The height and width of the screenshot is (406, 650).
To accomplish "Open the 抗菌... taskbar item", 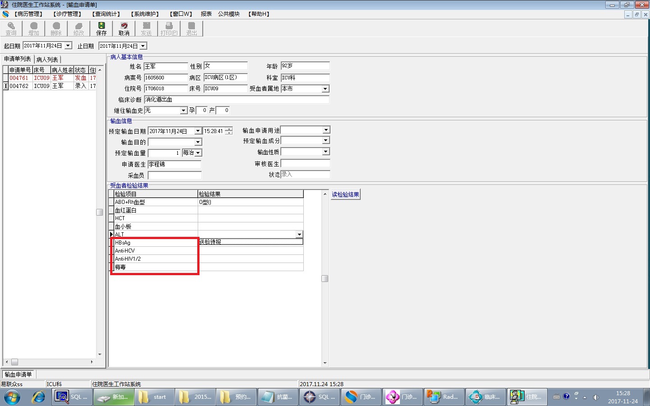I will tap(279, 397).
